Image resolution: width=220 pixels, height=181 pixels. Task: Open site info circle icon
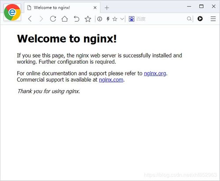point(99,19)
